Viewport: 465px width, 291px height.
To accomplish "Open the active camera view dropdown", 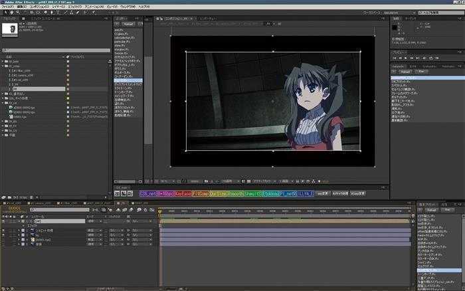I will tap(264, 181).
